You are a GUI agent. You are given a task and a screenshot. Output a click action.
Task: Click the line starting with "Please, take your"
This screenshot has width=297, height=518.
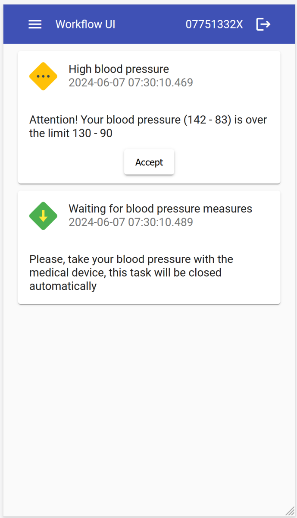pos(131,259)
